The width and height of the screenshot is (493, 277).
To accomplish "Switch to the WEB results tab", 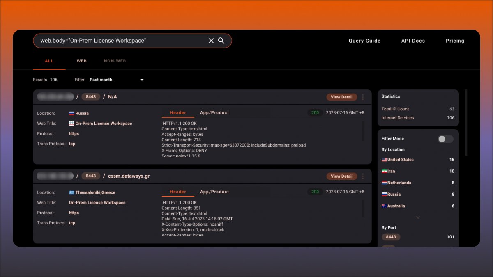I will [x=81, y=61].
